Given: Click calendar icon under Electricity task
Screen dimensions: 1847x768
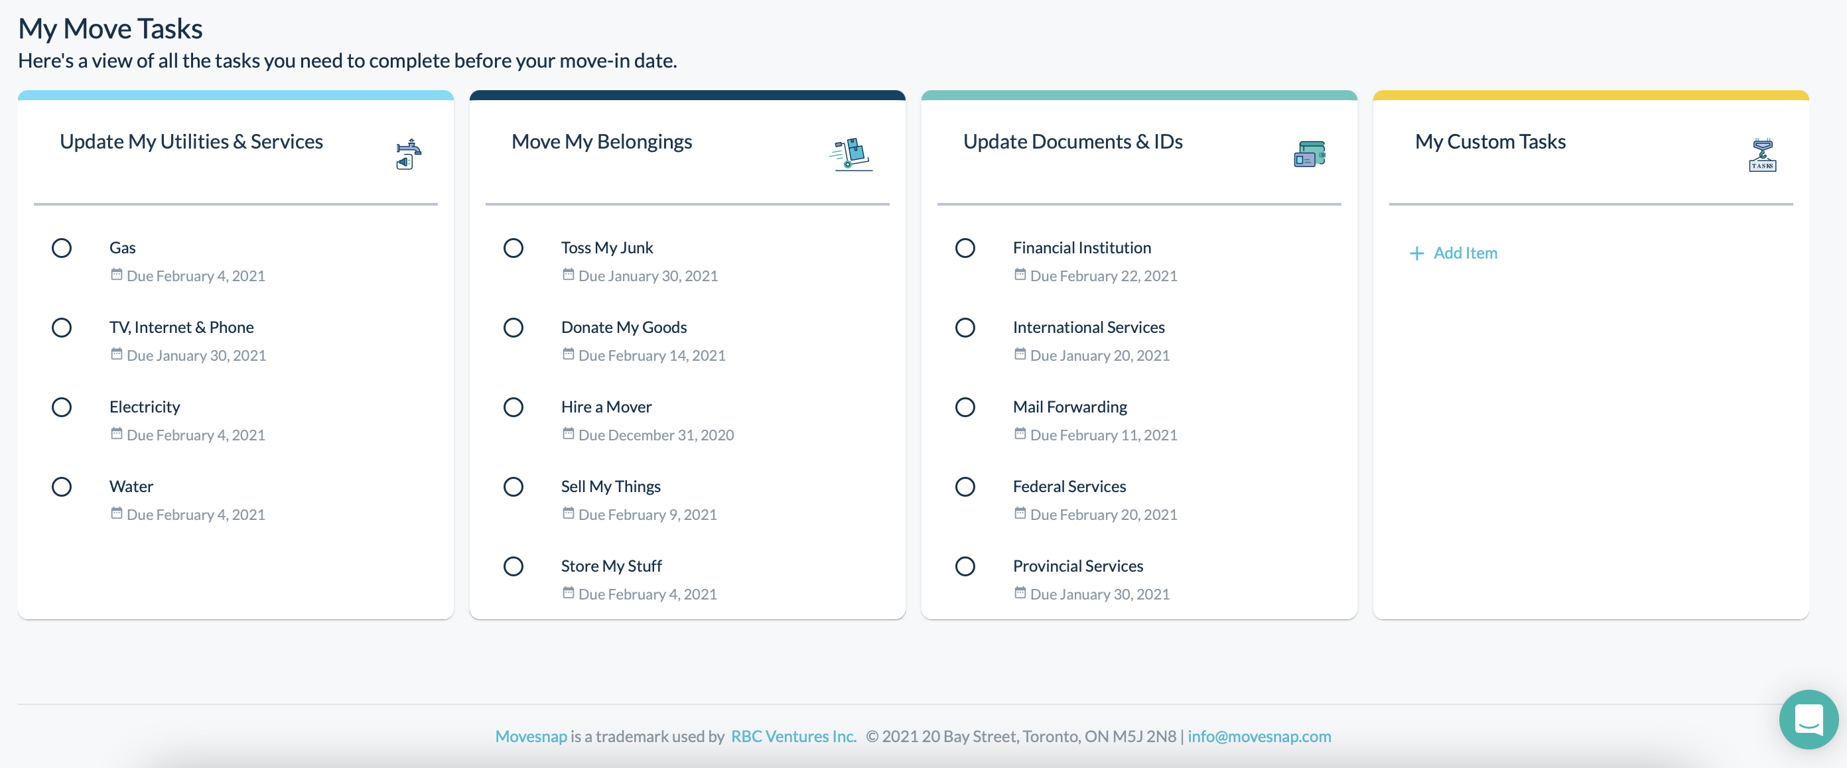Looking at the screenshot, I should click(116, 434).
